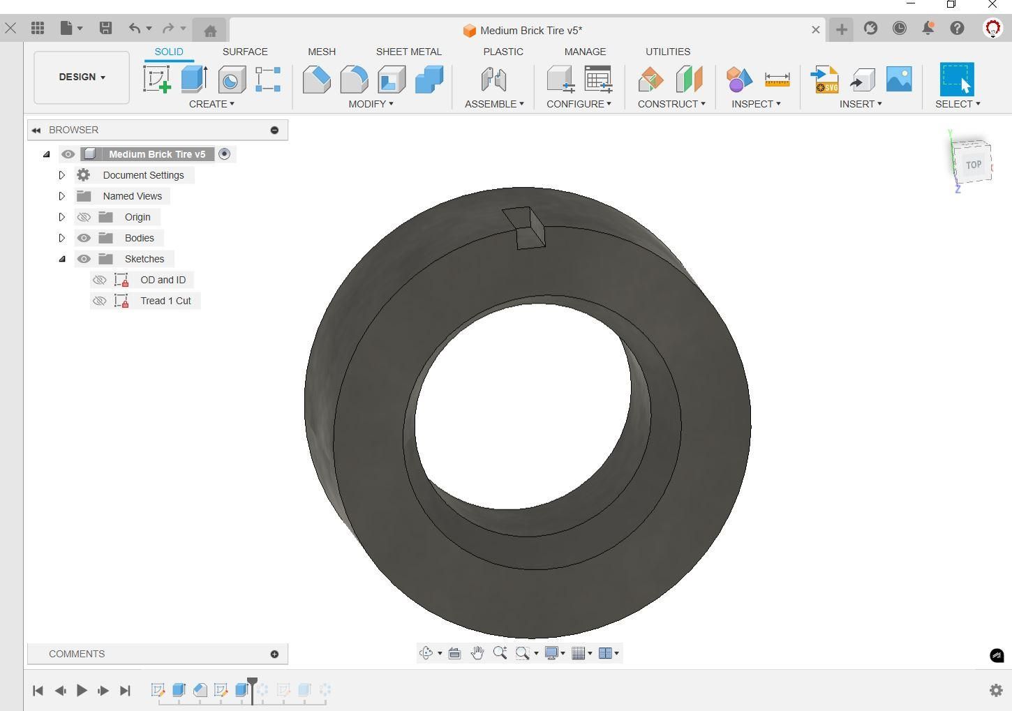Play the timeline forward

[82, 690]
